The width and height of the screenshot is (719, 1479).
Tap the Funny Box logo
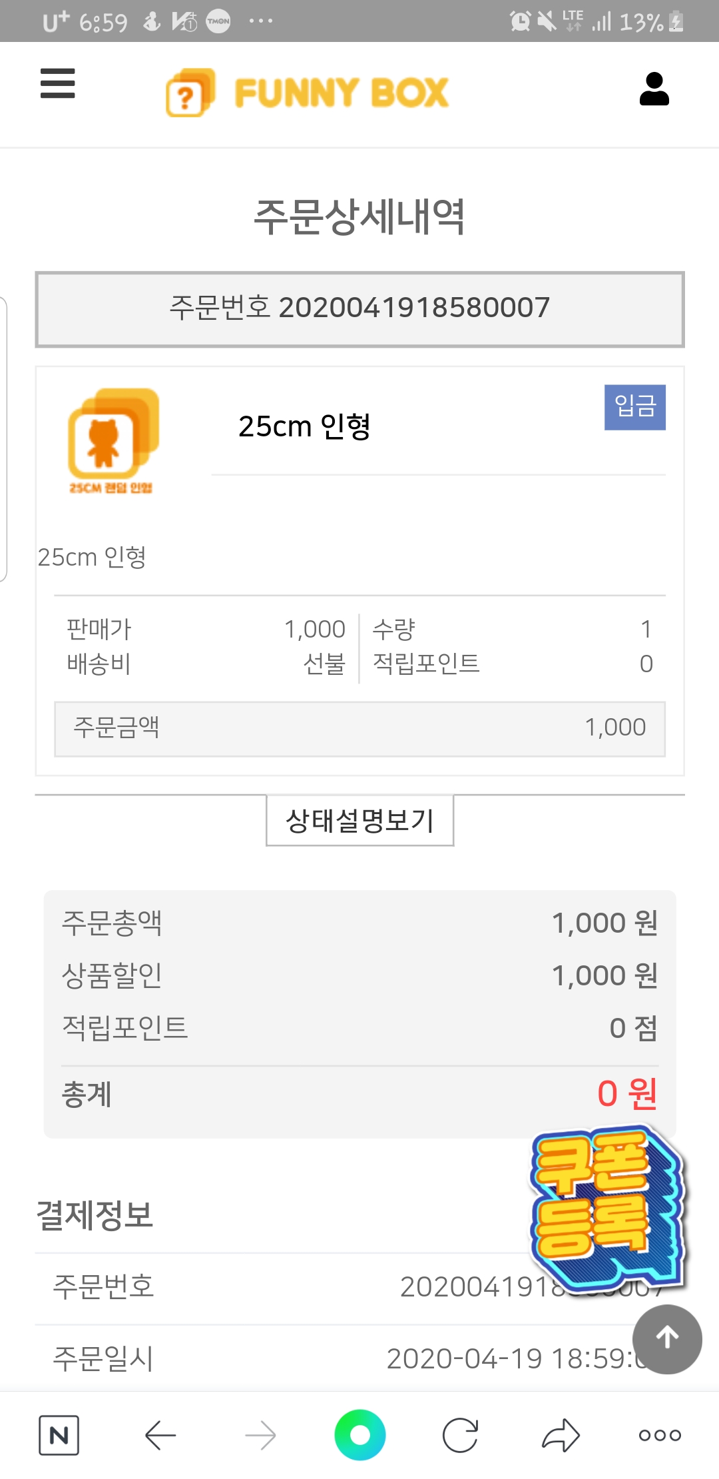tap(308, 93)
